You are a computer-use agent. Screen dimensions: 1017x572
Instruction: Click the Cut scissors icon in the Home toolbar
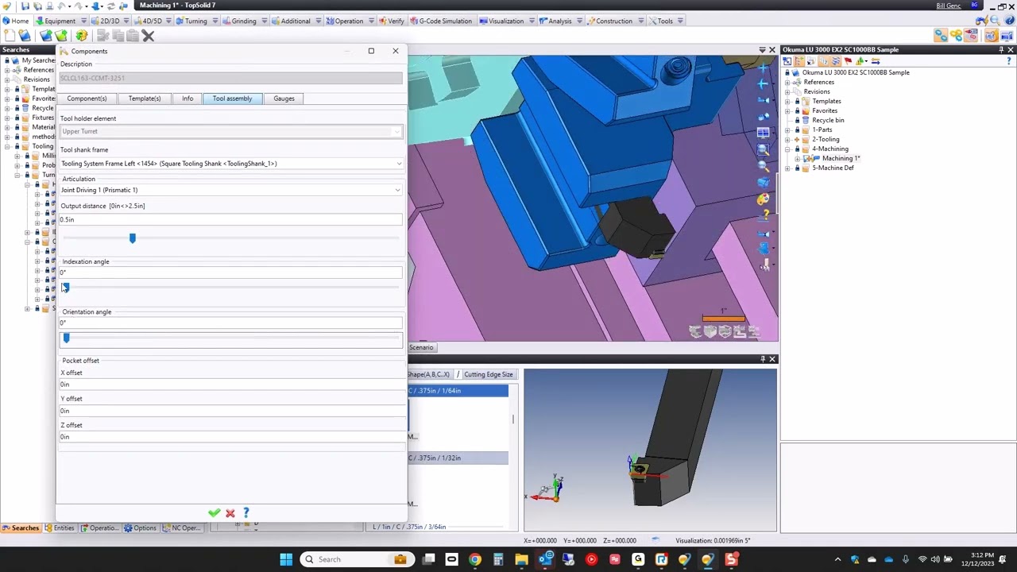coord(102,36)
